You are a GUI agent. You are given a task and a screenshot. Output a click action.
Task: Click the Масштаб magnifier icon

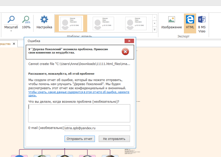click(11, 19)
